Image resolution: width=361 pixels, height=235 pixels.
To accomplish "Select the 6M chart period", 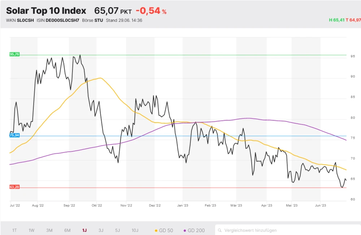I will pos(67,230).
